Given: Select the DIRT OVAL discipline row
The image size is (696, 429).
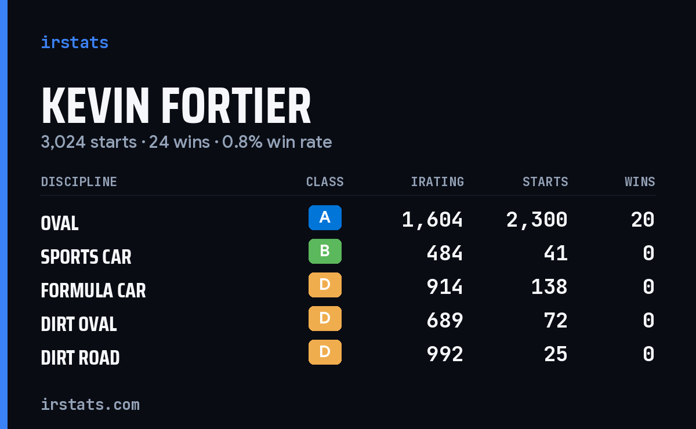Looking at the screenshot, I should pos(348,321).
